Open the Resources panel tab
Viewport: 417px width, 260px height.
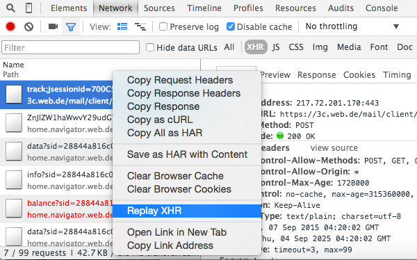295,8
